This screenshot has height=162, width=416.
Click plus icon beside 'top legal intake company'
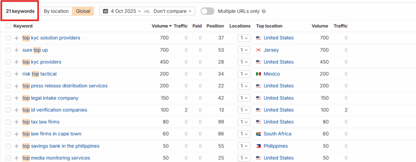[16, 98]
